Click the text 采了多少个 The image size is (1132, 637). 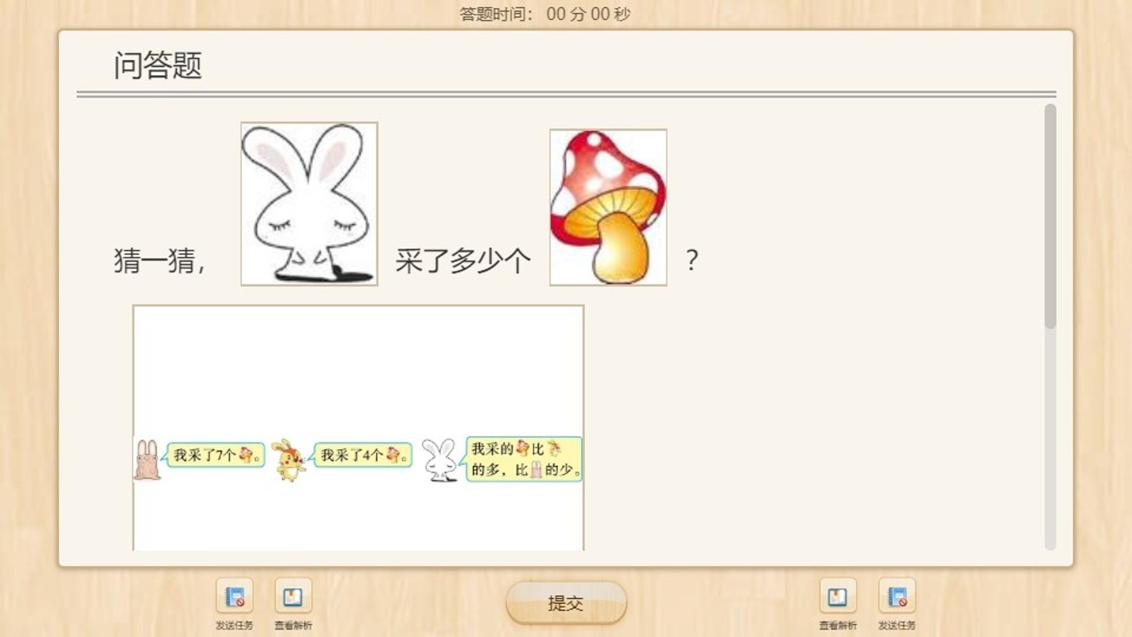(x=463, y=261)
